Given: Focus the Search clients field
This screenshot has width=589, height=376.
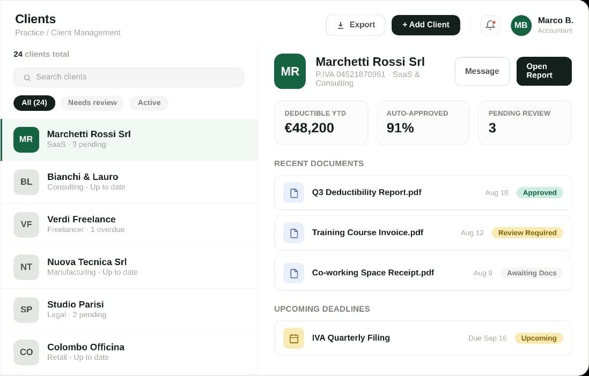Looking at the screenshot, I should tap(129, 77).
